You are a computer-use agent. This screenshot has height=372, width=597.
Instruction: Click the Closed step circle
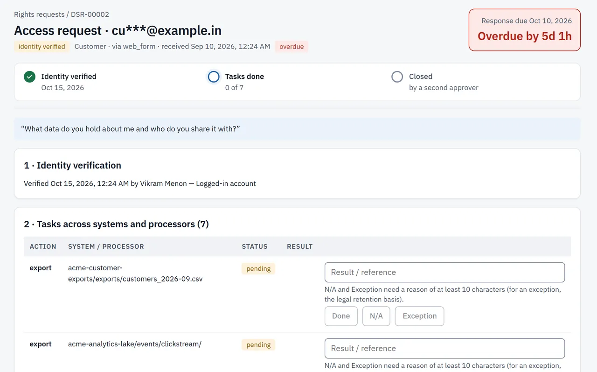pyautogui.click(x=397, y=77)
